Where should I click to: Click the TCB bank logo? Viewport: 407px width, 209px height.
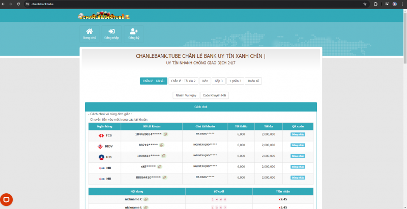[x=101, y=135]
